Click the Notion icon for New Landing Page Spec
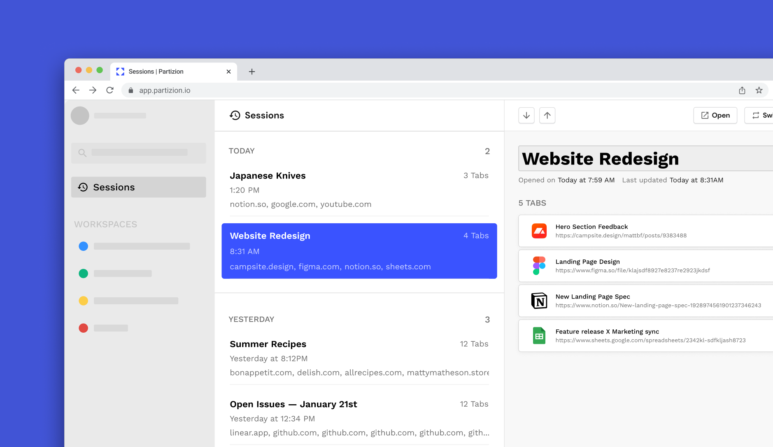Screen dimensions: 773x447 (x=539, y=300)
